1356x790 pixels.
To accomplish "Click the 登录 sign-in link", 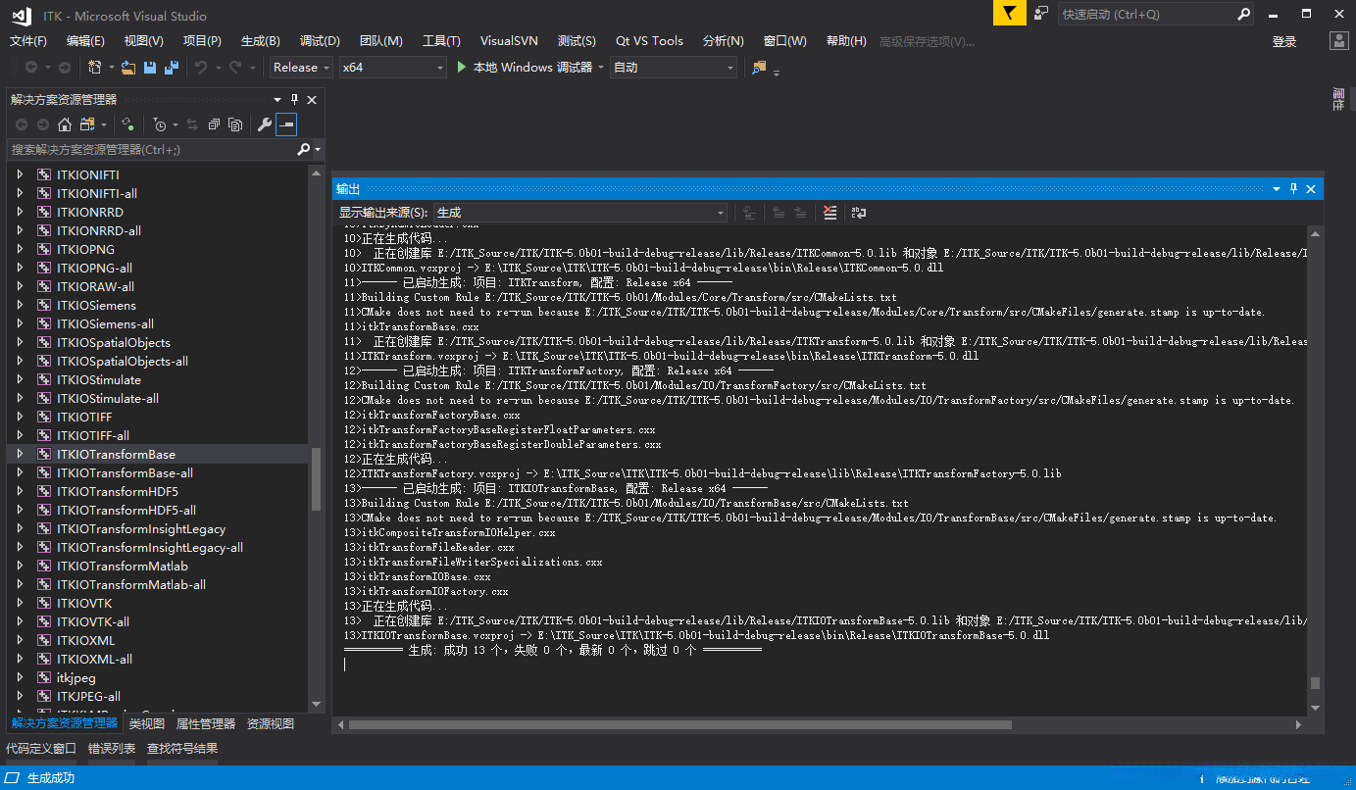I will pyautogui.click(x=1284, y=41).
